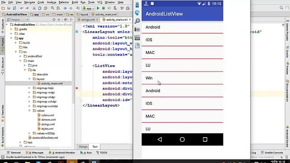
Task: Expand build folder arrow
Action: pyautogui.click(x=16, y=43)
